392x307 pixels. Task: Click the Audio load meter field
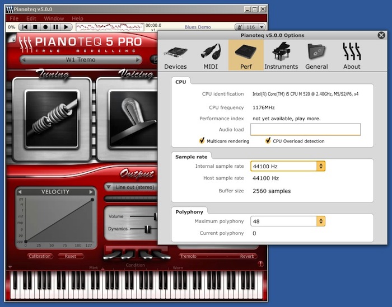[x=306, y=129]
